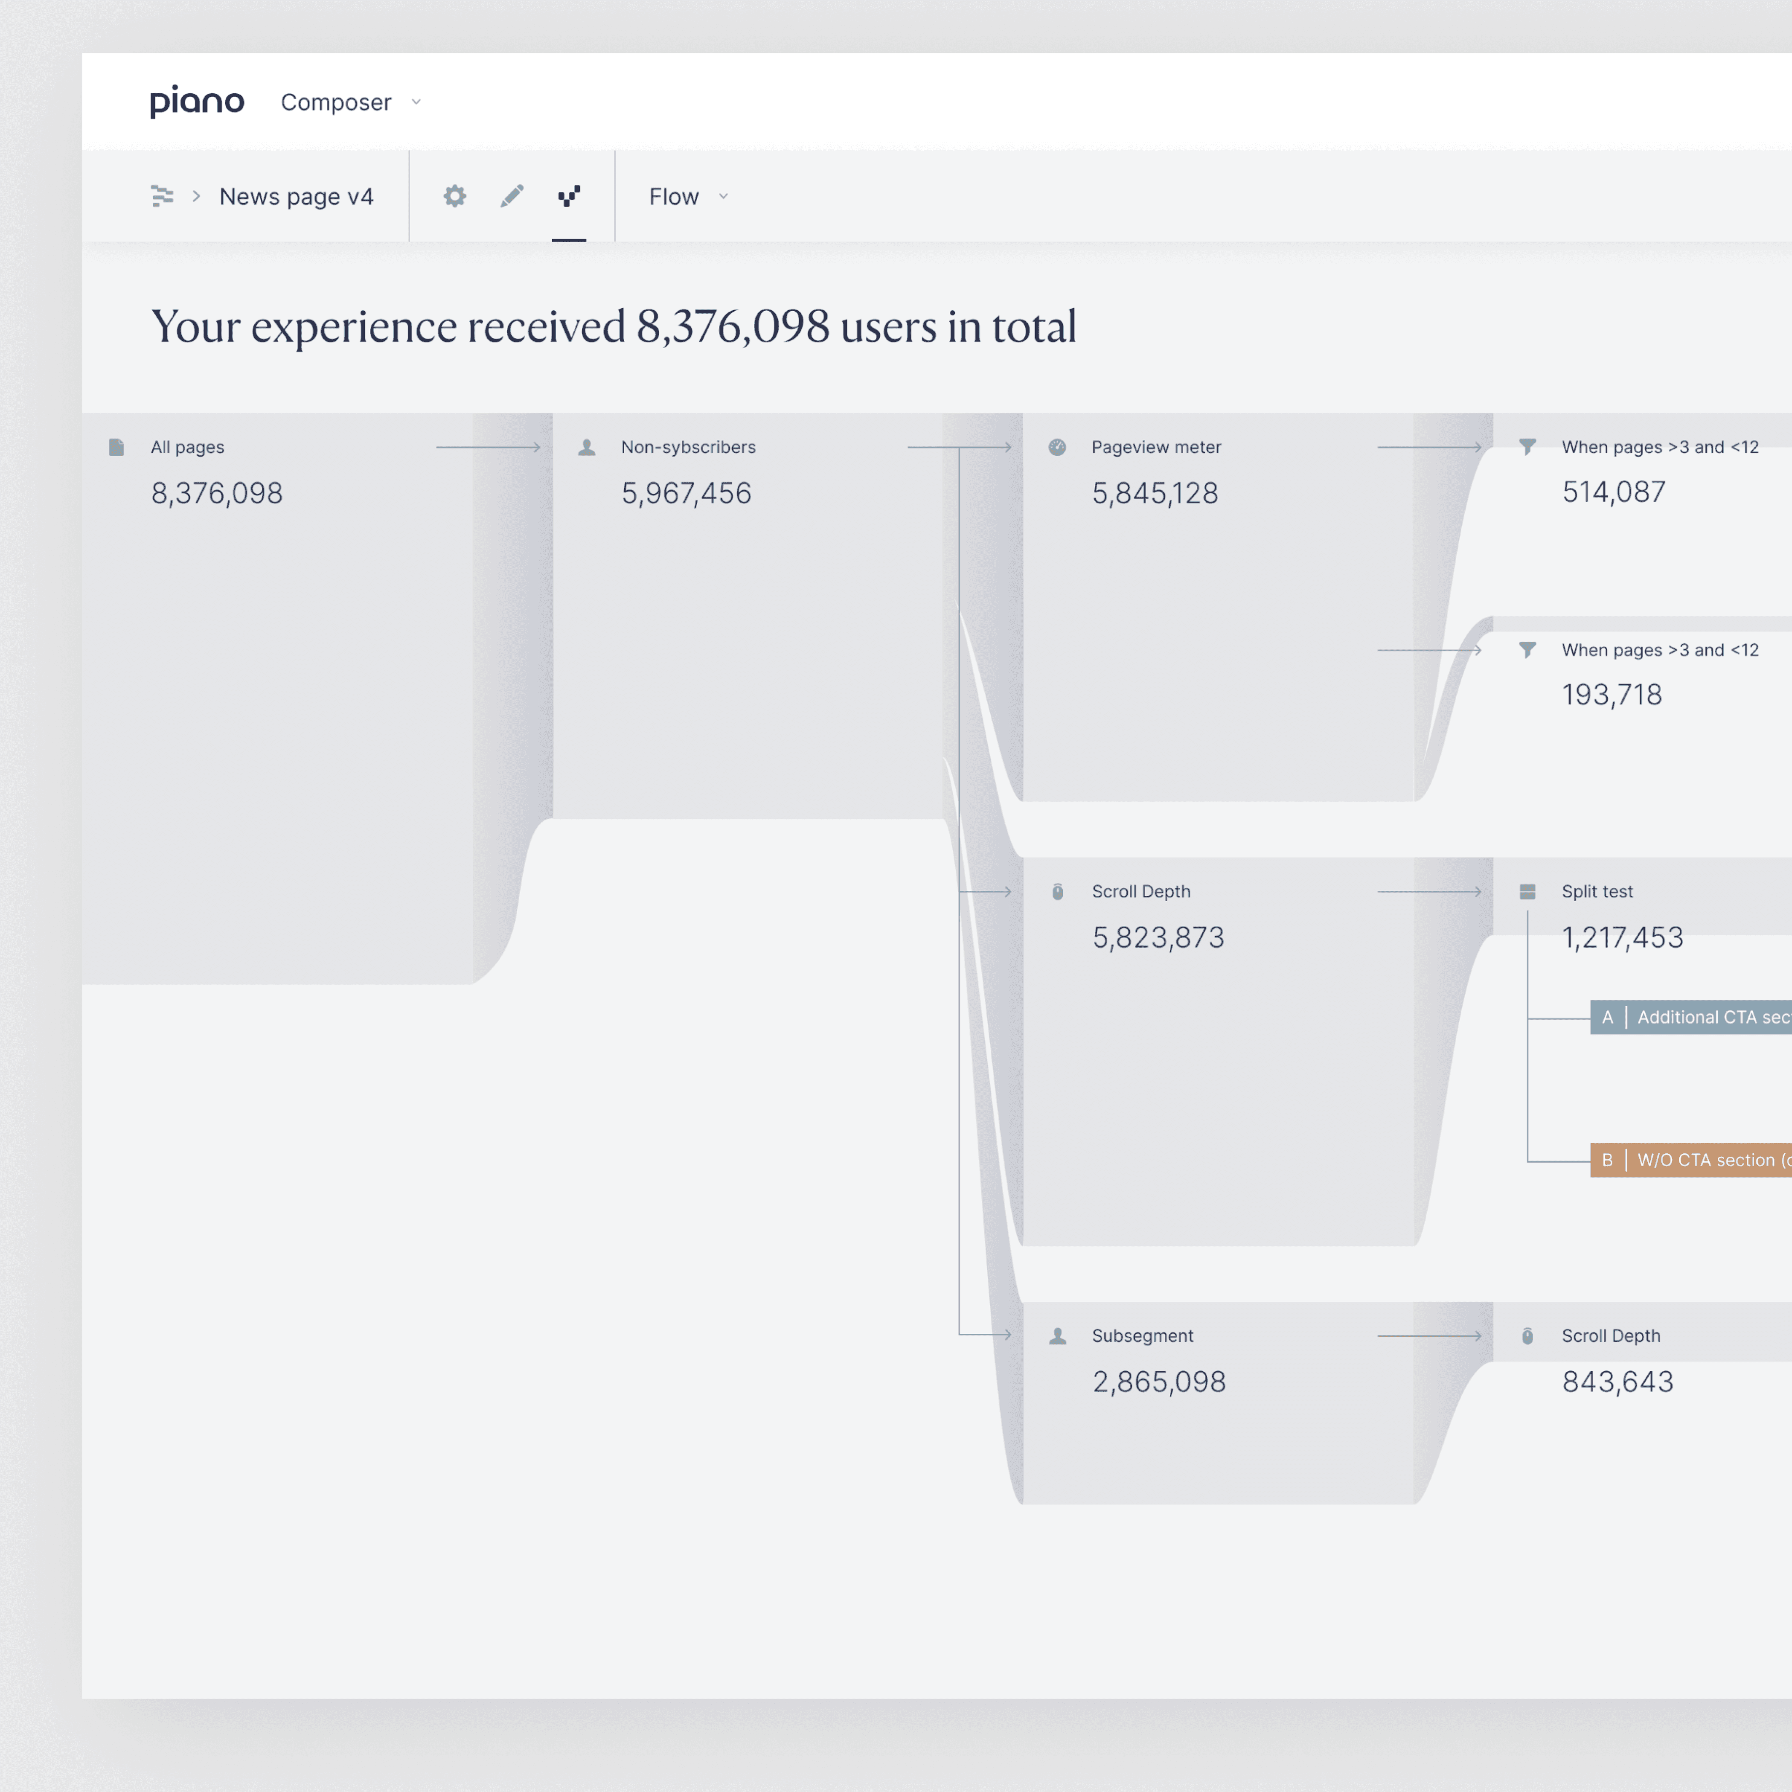Click the breadcrumb chevron arrow

point(197,197)
